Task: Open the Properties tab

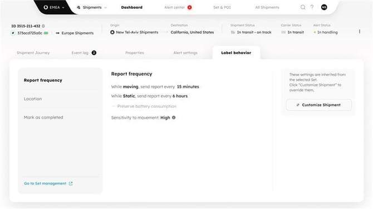Action: click(135, 53)
